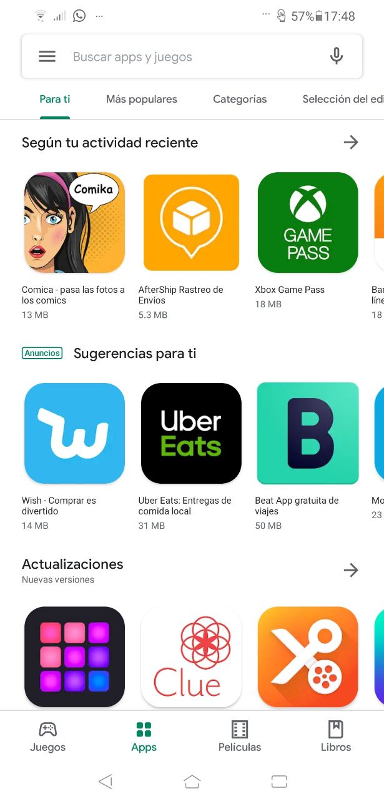Viewport: 384px width, 801px height.
Task: Open the Comica comics app icon
Action: pyautogui.click(x=74, y=223)
